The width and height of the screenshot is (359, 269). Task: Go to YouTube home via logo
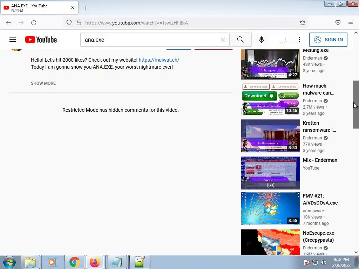tap(41, 40)
